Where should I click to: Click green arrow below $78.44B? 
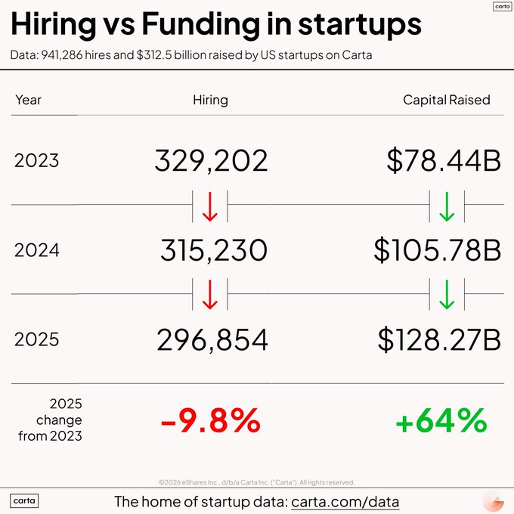coord(447,206)
